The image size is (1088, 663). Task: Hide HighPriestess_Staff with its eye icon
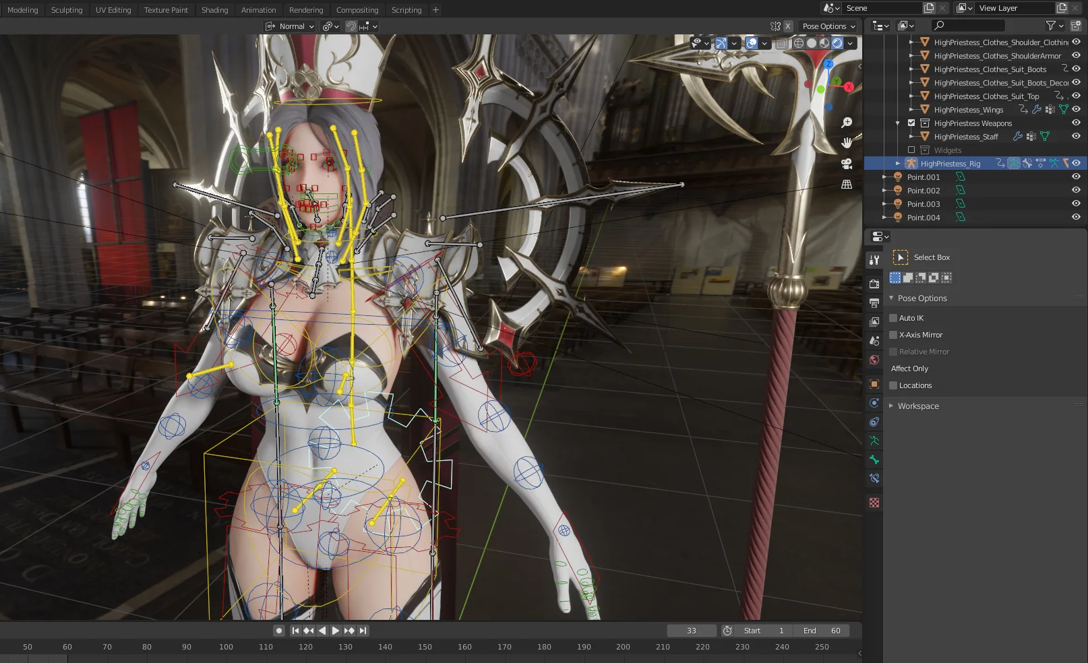coord(1076,136)
